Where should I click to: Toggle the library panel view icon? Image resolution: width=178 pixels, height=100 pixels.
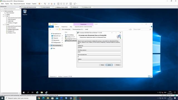coord(58,4)
